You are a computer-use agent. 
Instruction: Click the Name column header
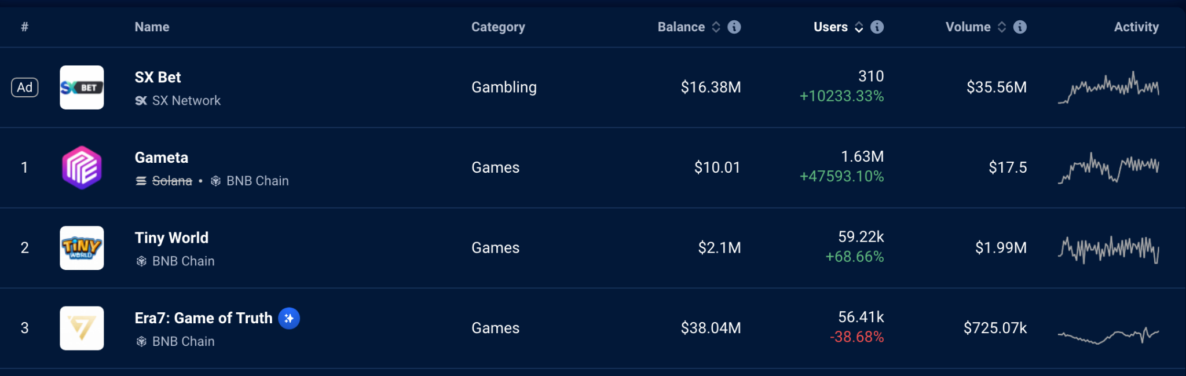point(152,27)
